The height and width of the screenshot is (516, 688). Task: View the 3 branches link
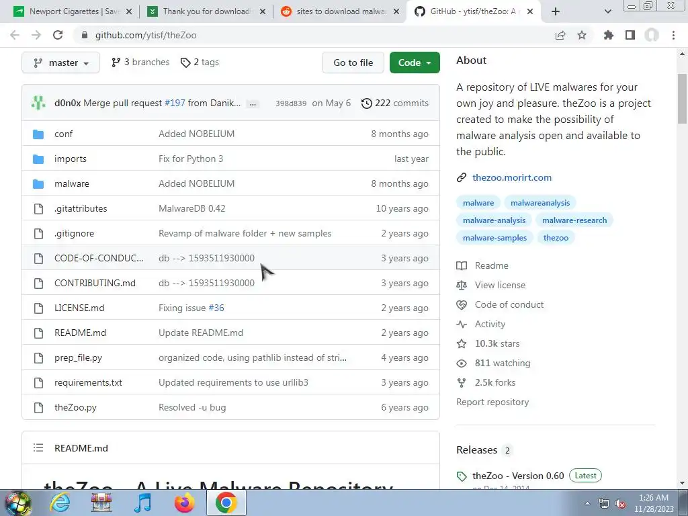(x=140, y=62)
